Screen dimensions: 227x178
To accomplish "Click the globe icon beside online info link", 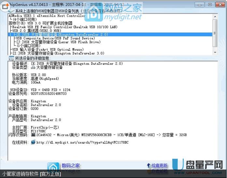I will coord(33,142).
